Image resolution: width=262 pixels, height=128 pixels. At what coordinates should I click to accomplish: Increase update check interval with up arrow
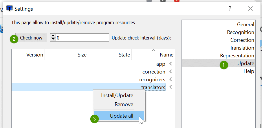[x=53, y=36]
